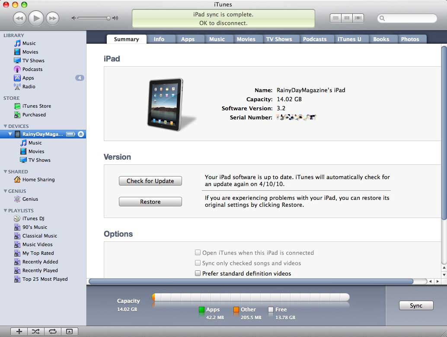Switch to the Info tab

click(x=159, y=39)
